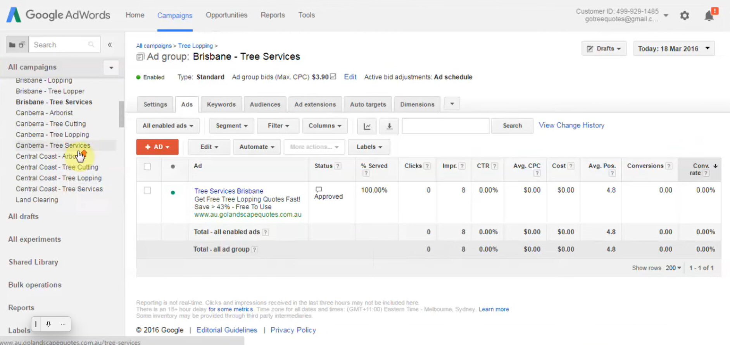Click the ads table search input field
730x345 pixels.
click(x=445, y=126)
